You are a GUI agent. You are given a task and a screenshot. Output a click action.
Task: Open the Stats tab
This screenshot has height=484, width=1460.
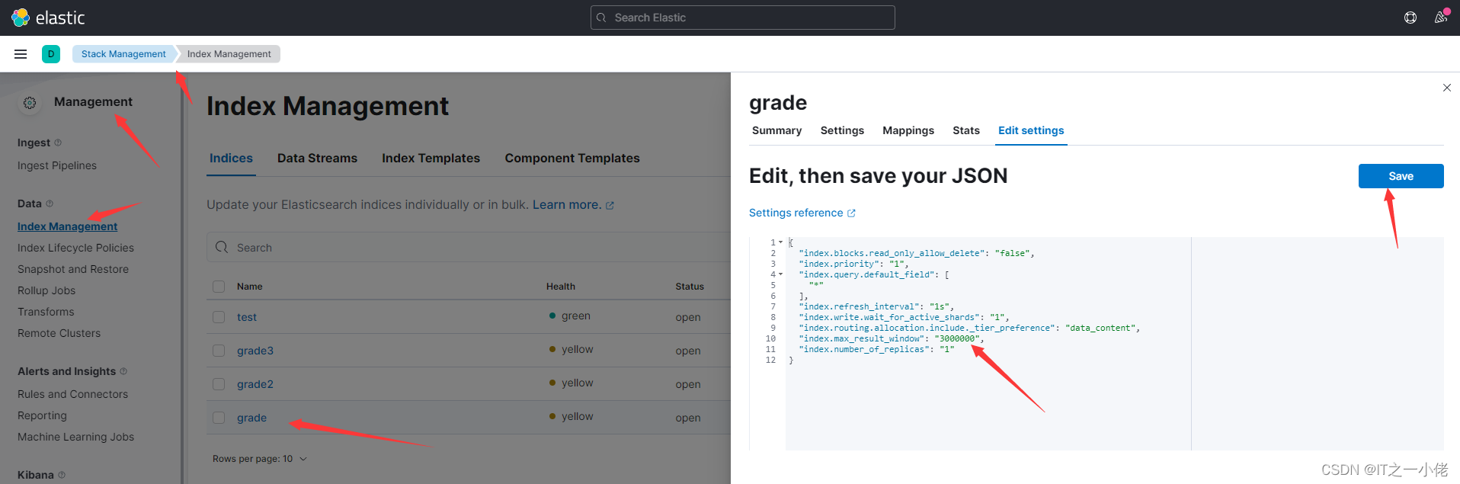click(x=966, y=130)
